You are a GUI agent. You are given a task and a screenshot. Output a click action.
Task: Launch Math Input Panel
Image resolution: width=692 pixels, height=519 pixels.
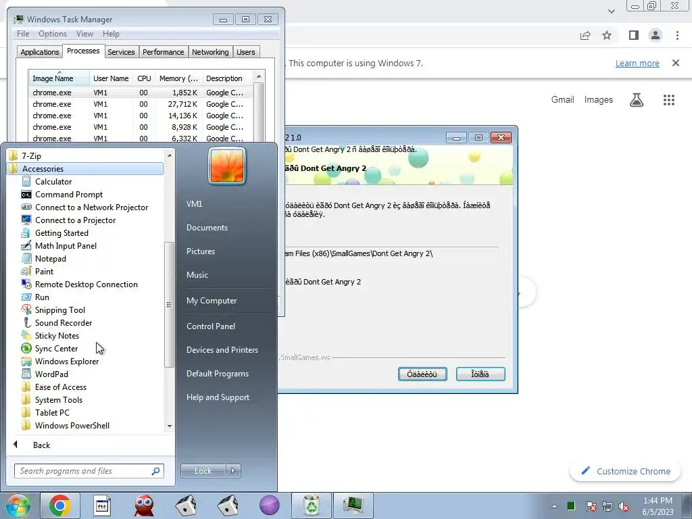pyautogui.click(x=66, y=245)
